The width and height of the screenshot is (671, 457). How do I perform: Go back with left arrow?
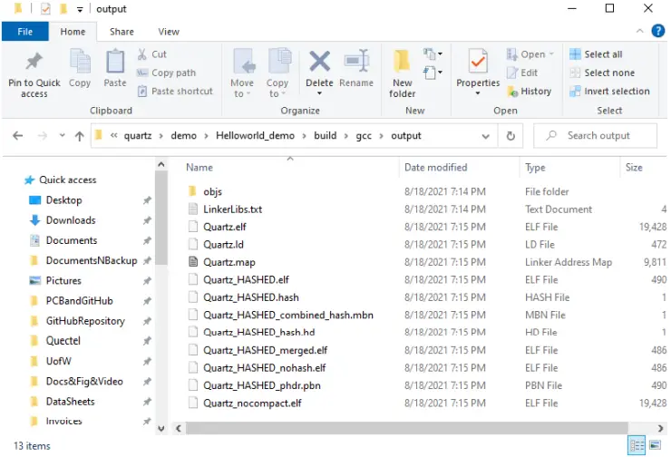(17, 136)
